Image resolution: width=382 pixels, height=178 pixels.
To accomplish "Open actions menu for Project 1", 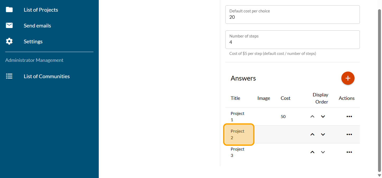I will tap(349, 116).
